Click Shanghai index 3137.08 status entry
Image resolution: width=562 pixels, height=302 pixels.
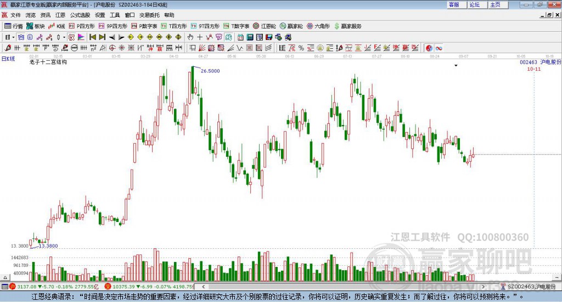point(54,287)
